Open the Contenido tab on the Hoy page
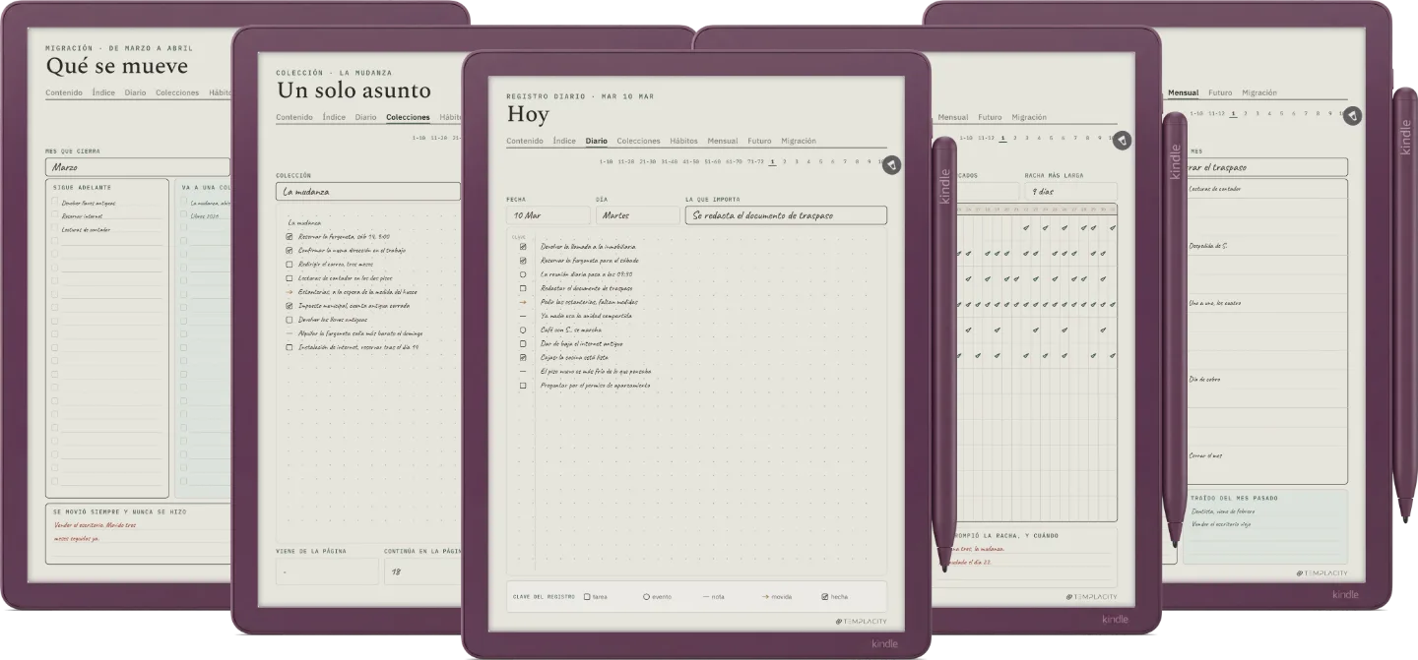The width and height of the screenshot is (1418, 660). point(525,141)
